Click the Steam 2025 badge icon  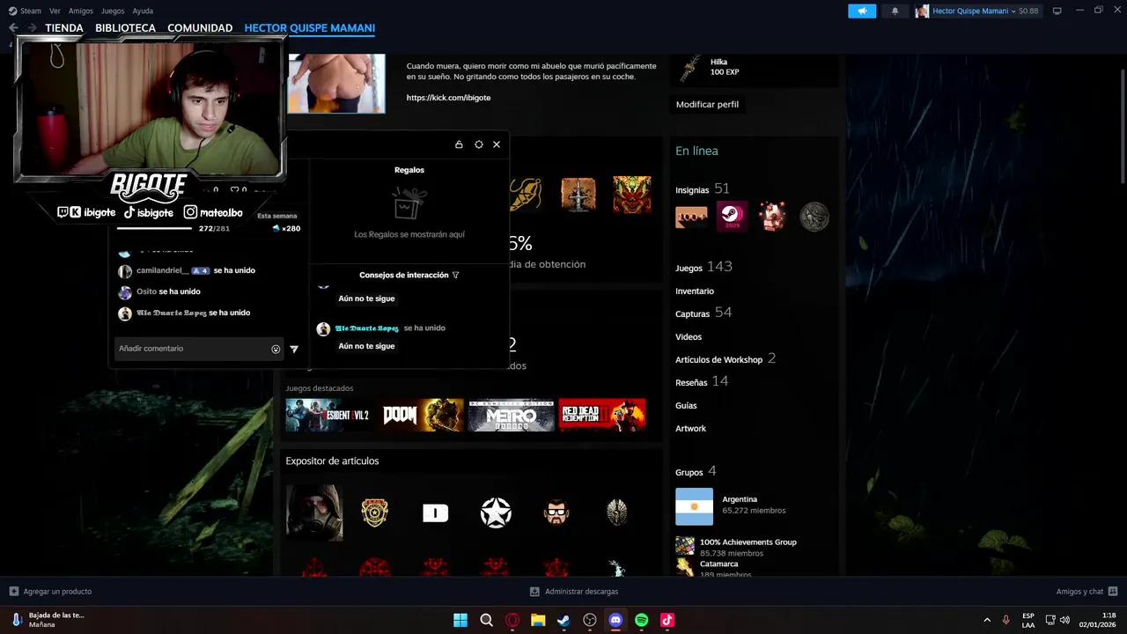point(732,217)
